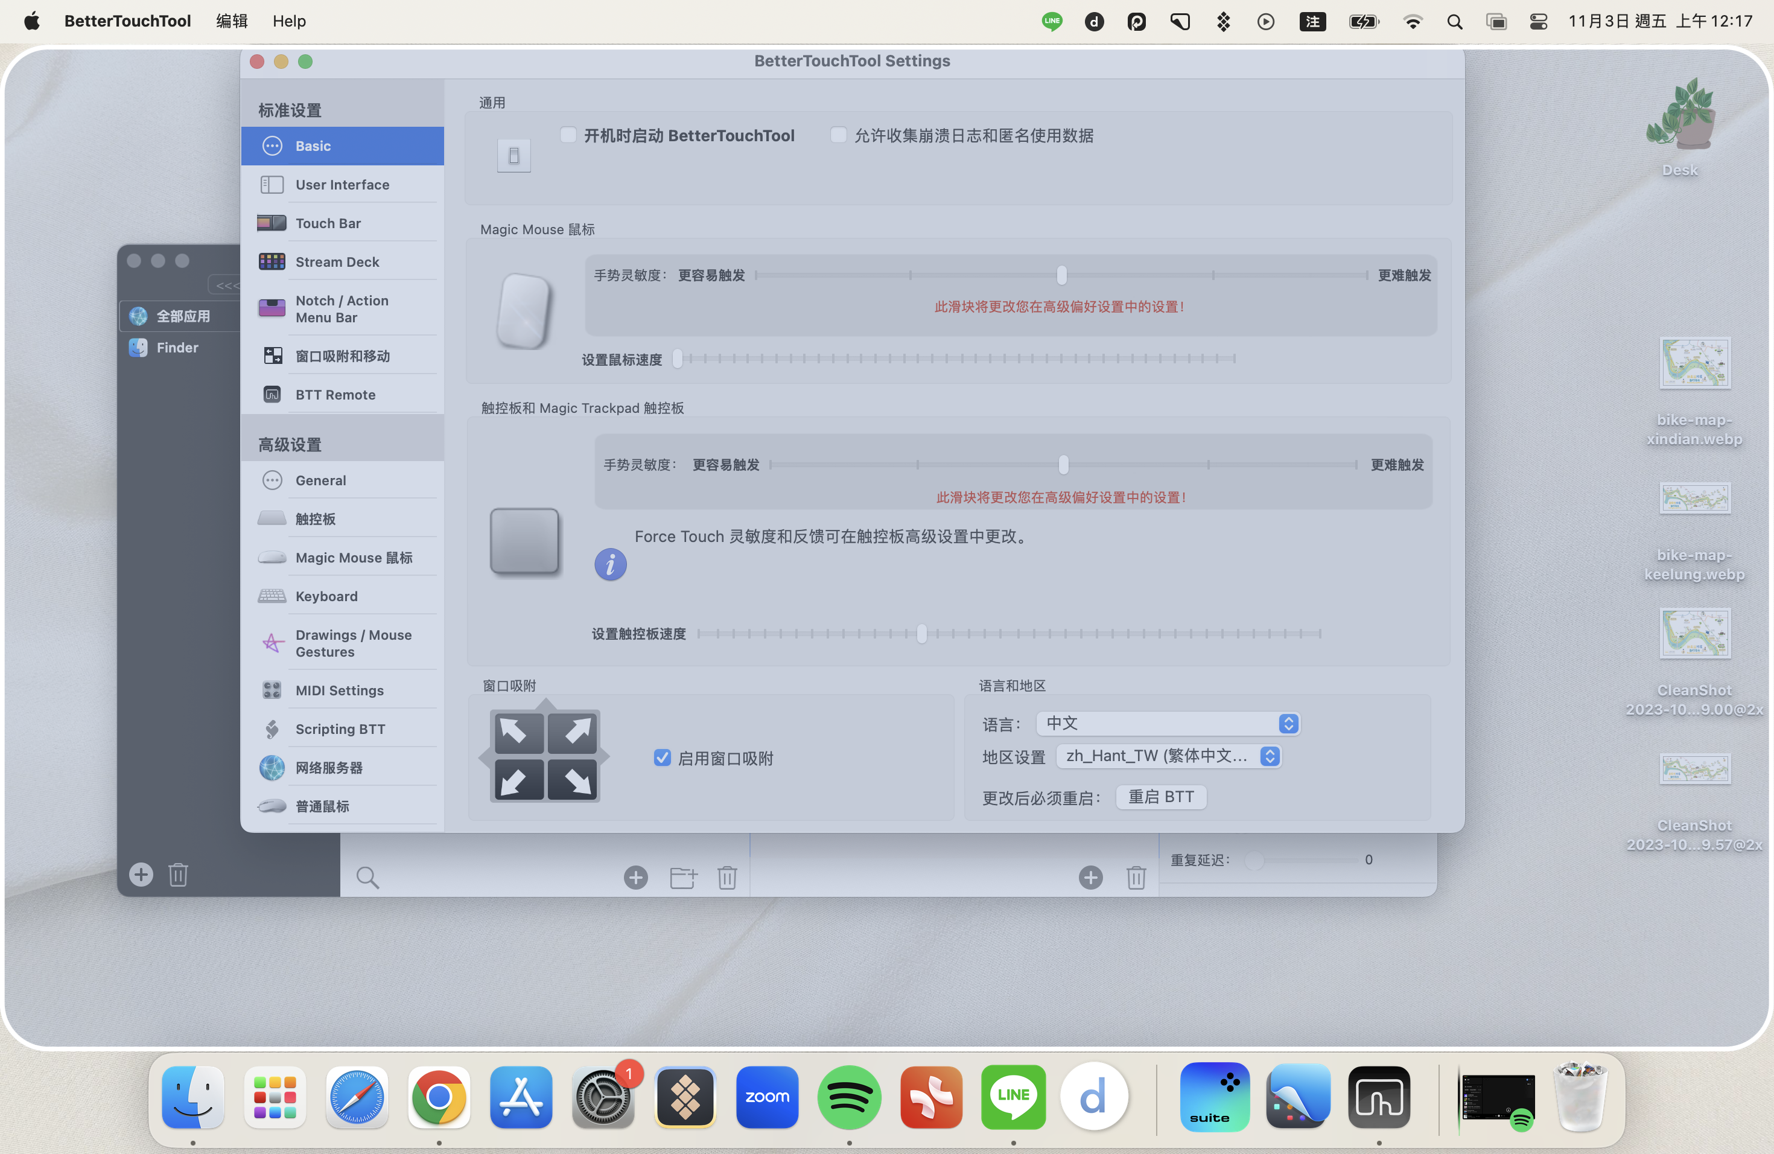1774x1154 pixels.
Task: Select Finder in the app list
Action: click(x=178, y=348)
